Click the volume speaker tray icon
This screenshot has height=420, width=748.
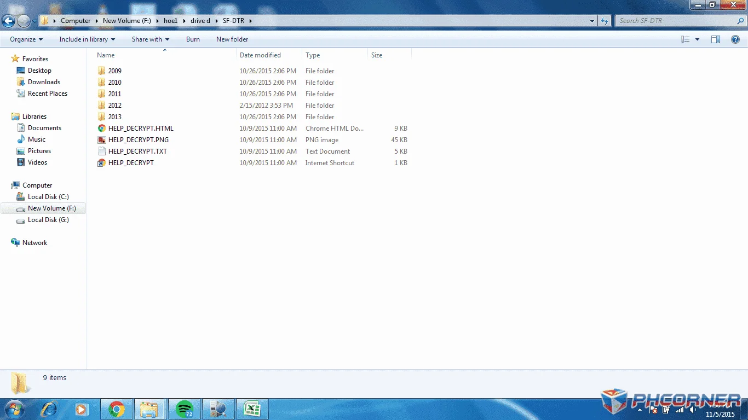click(x=693, y=409)
